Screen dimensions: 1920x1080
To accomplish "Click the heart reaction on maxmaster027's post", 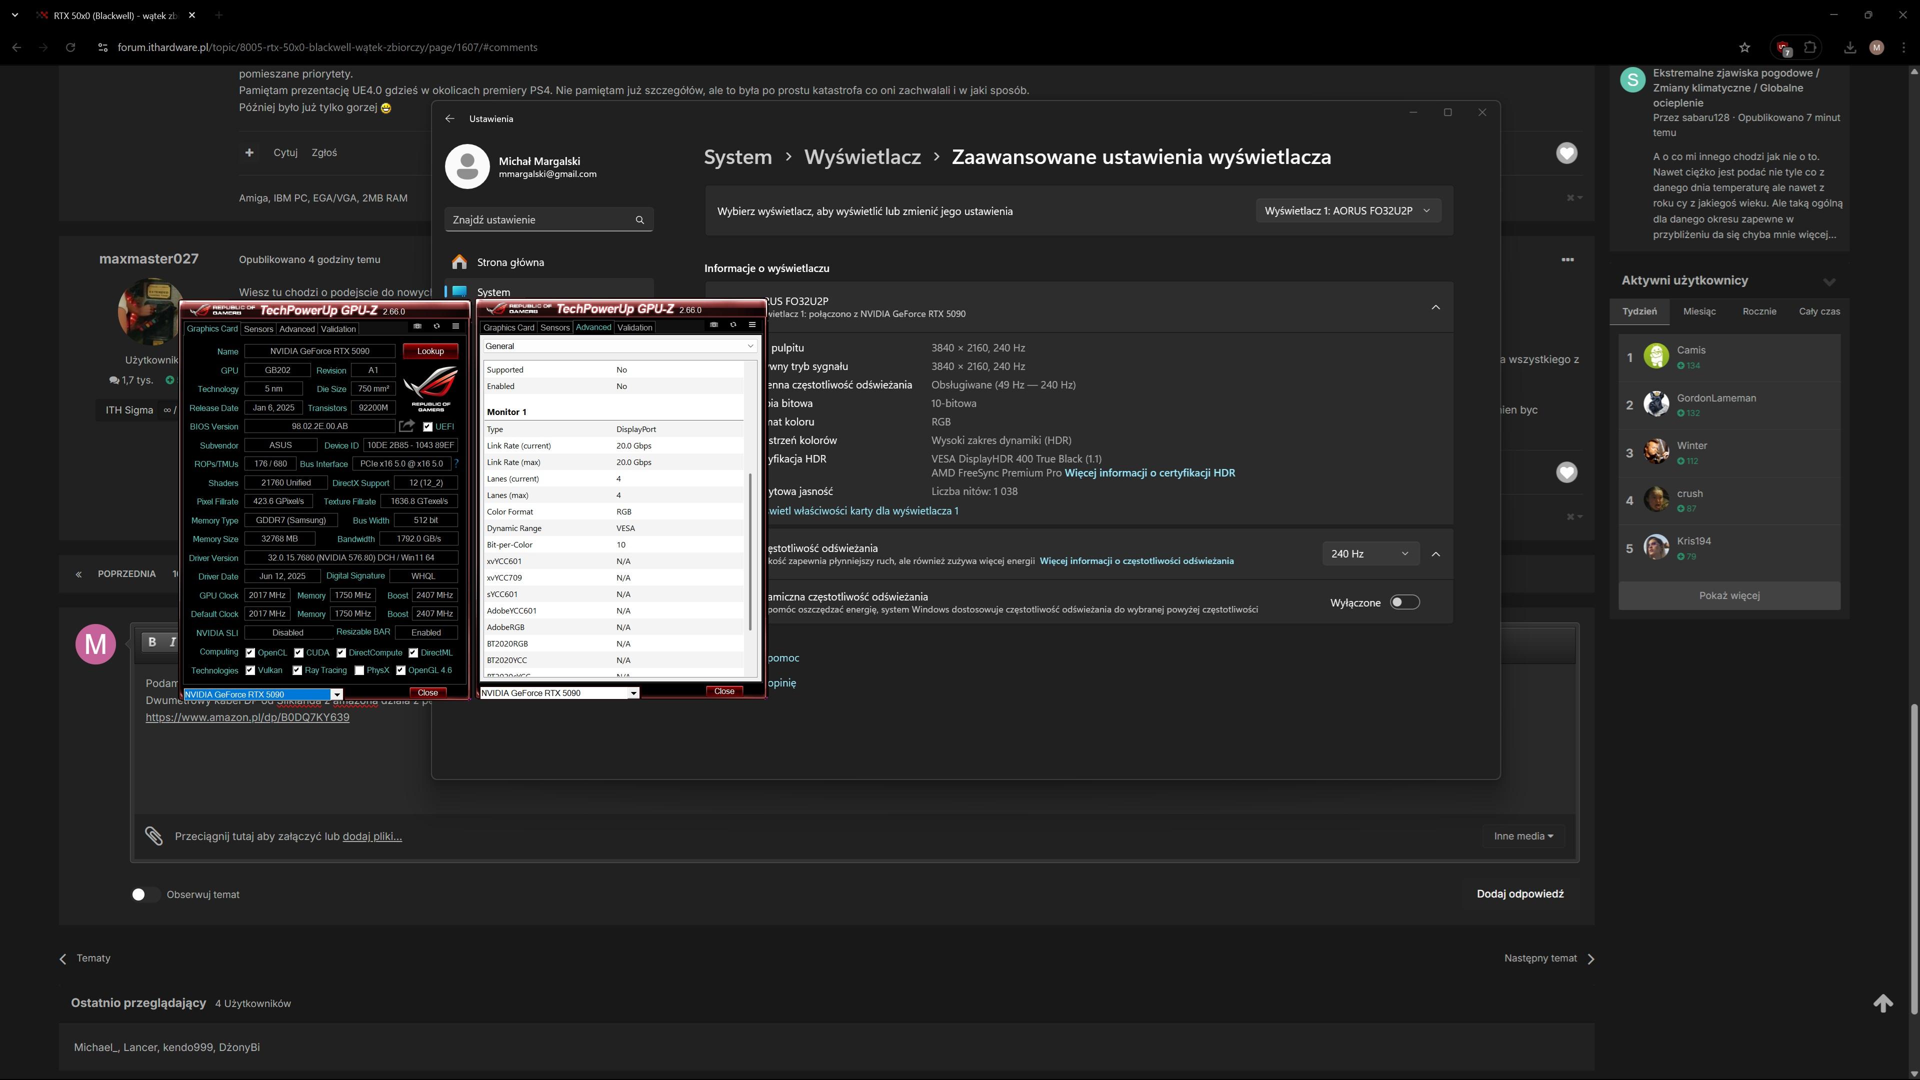I will 1566,472.
